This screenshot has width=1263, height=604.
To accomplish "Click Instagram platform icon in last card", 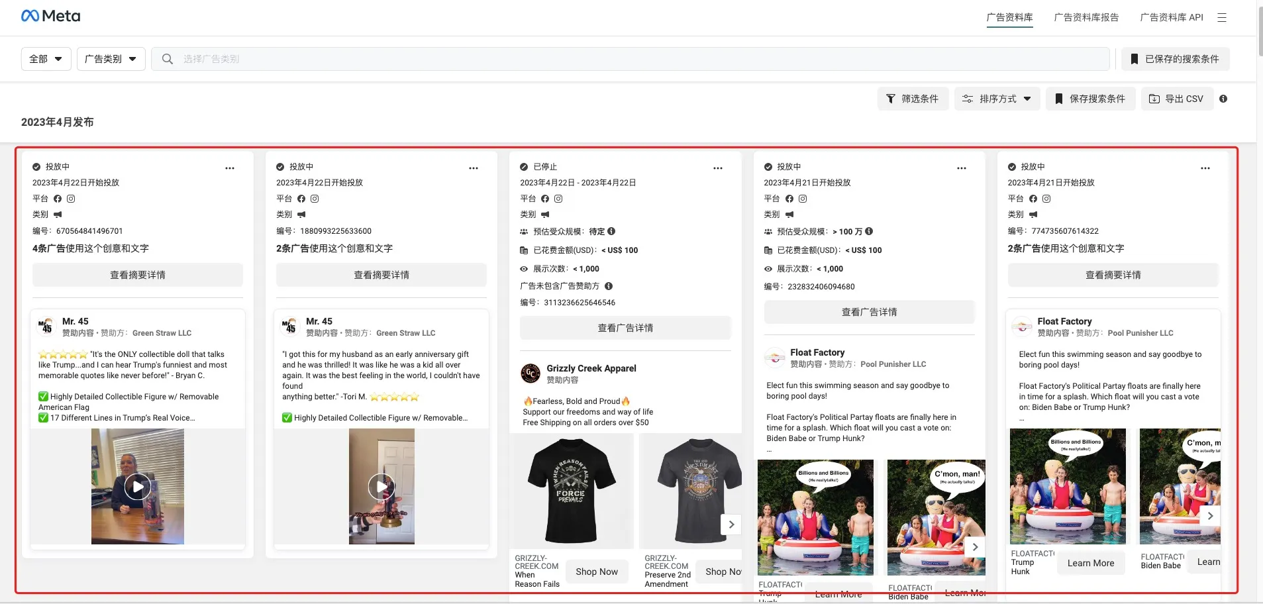I will pyautogui.click(x=1046, y=199).
